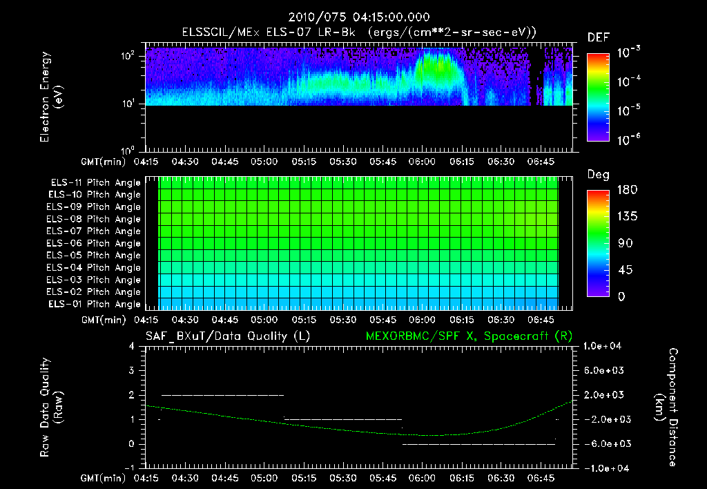Image resolution: width=707 pixels, height=489 pixels.
Task: Click the 10^2 energy axis tick label
Action: [x=128, y=56]
